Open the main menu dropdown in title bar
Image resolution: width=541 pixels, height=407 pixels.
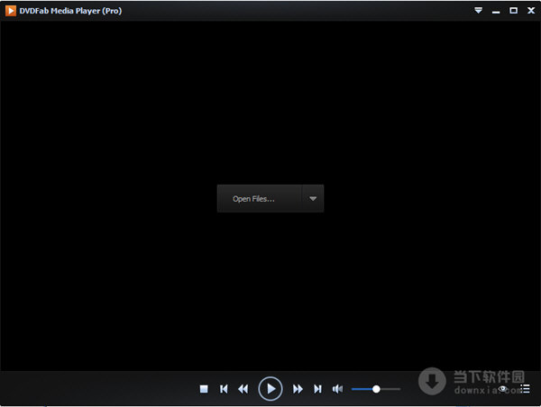click(478, 10)
